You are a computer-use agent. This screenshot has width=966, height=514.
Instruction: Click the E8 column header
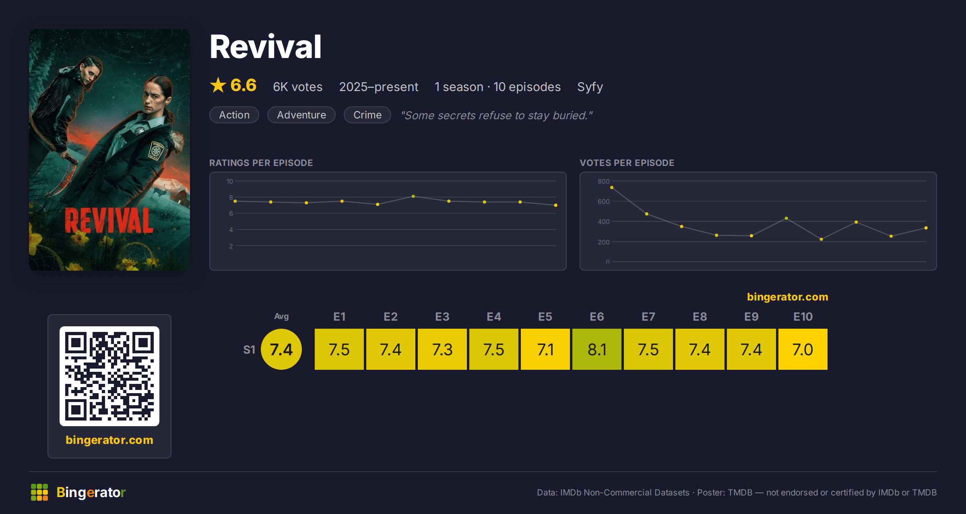point(700,317)
